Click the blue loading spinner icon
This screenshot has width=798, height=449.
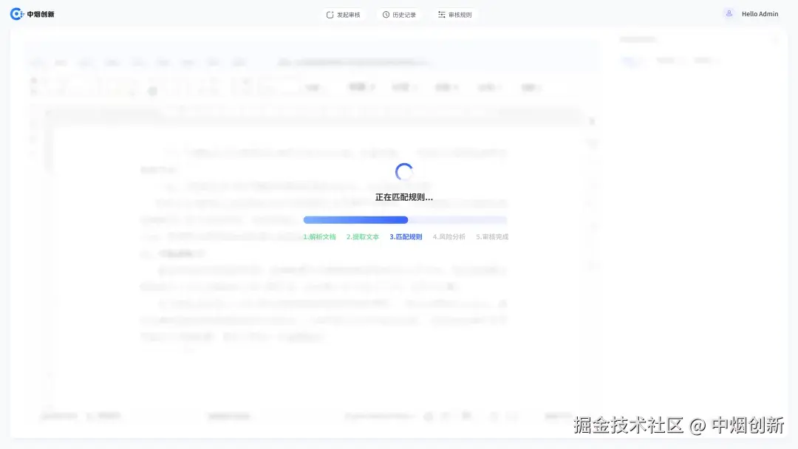point(404,171)
